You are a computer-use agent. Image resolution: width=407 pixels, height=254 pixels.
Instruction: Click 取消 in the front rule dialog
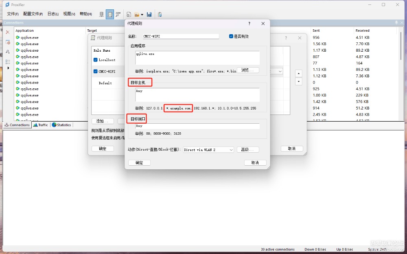pyautogui.click(x=255, y=162)
